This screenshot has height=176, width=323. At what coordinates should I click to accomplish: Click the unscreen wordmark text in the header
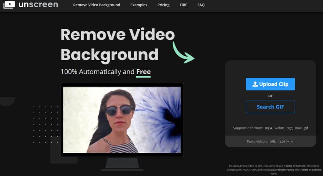38,5
